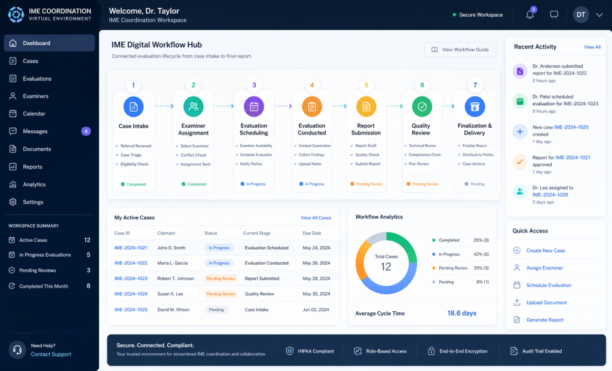This screenshot has height=371, width=612.
Task: Click the 18.6 days cycle time value
Action: (462, 313)
